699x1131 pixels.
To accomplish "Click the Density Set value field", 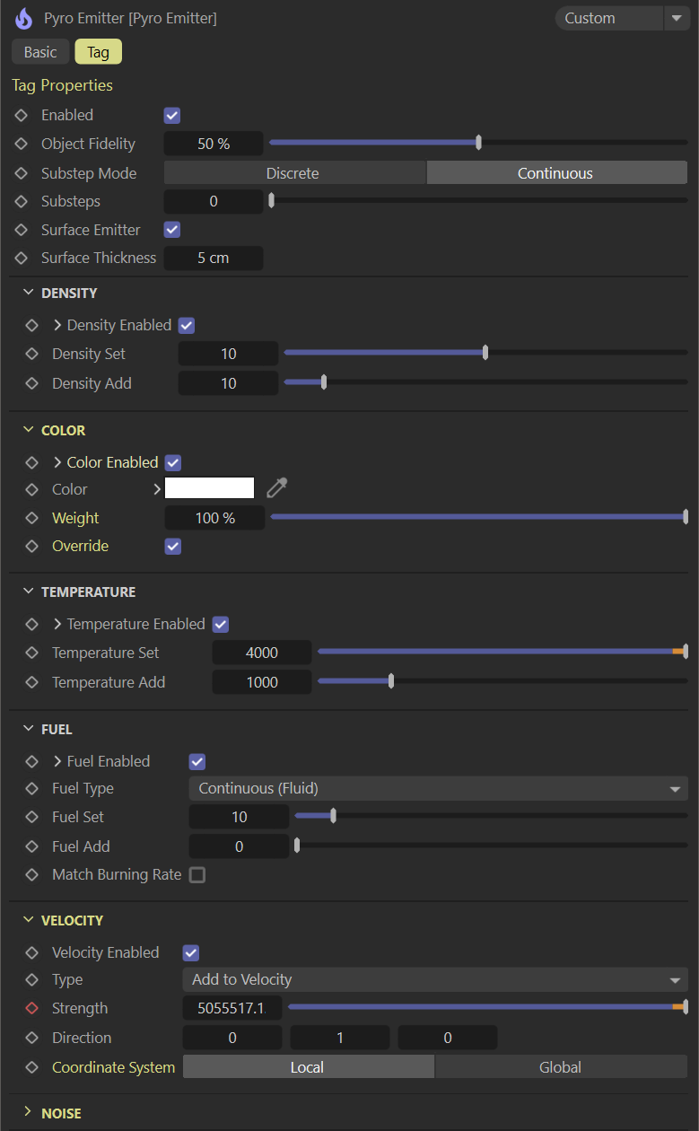I will pyautogui.click(x=228, y=354).
